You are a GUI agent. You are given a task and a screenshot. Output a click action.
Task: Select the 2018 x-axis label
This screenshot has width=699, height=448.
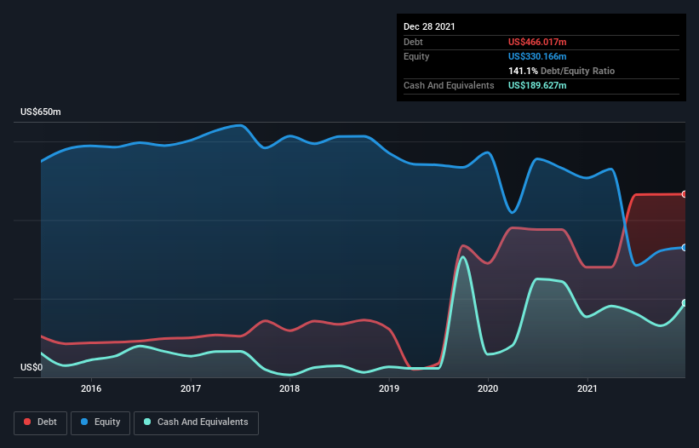click(289, 388)
